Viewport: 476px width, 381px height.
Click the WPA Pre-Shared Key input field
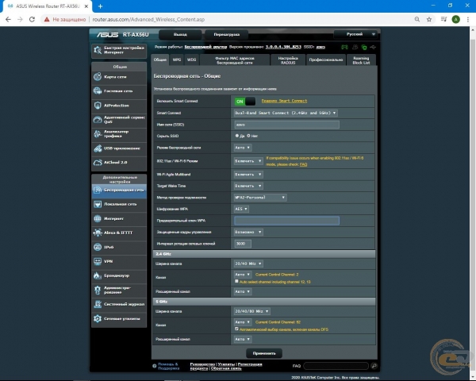pyautogui.click(x=286, y=221)
